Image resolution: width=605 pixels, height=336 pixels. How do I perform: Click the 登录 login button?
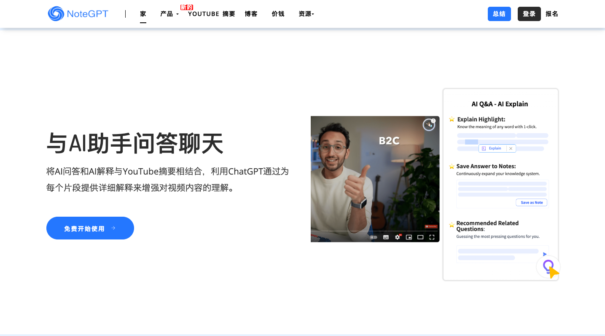point(529,14)
